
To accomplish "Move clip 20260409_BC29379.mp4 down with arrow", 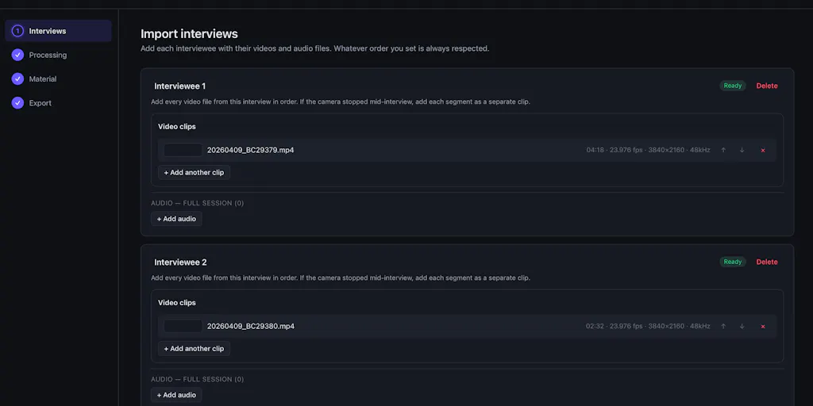I will click(x=742, y=150).
